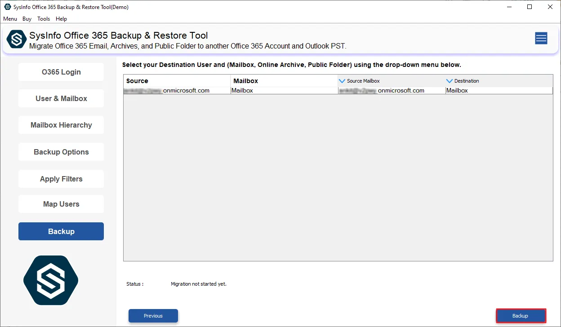The image size is (561, 327).
Task: Select the Destination Mailbox cell in the row
Action: (x=498, y=91)
